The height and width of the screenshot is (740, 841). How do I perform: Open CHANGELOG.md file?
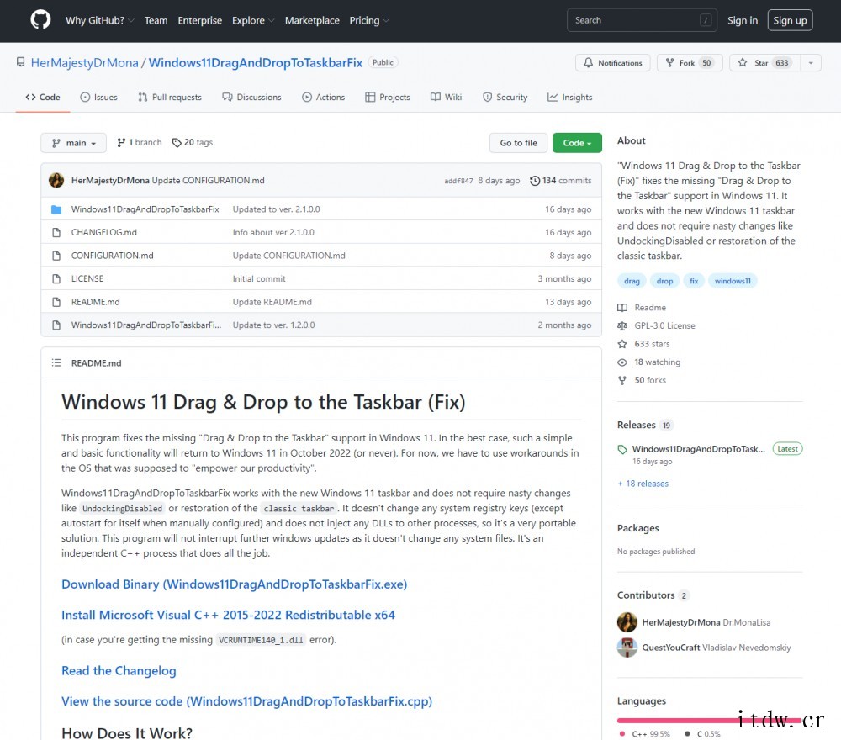[104, 232]
